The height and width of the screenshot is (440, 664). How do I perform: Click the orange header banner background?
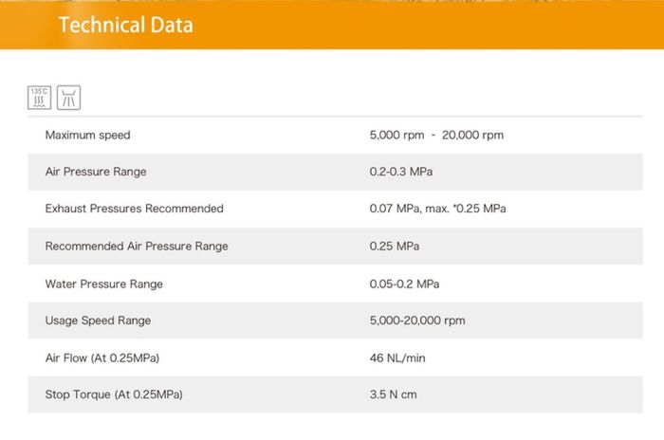pos(427,25)
